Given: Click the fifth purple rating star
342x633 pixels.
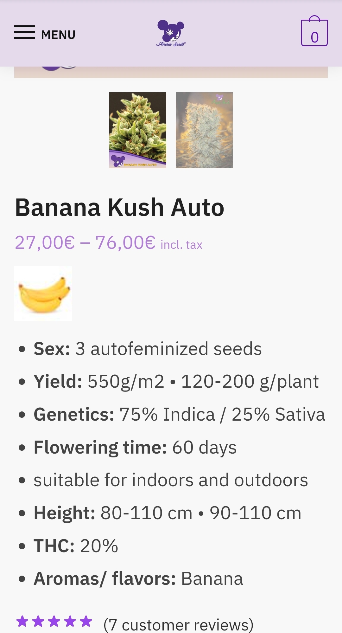Looking at the screenshot, I should [x=86, y=621].
